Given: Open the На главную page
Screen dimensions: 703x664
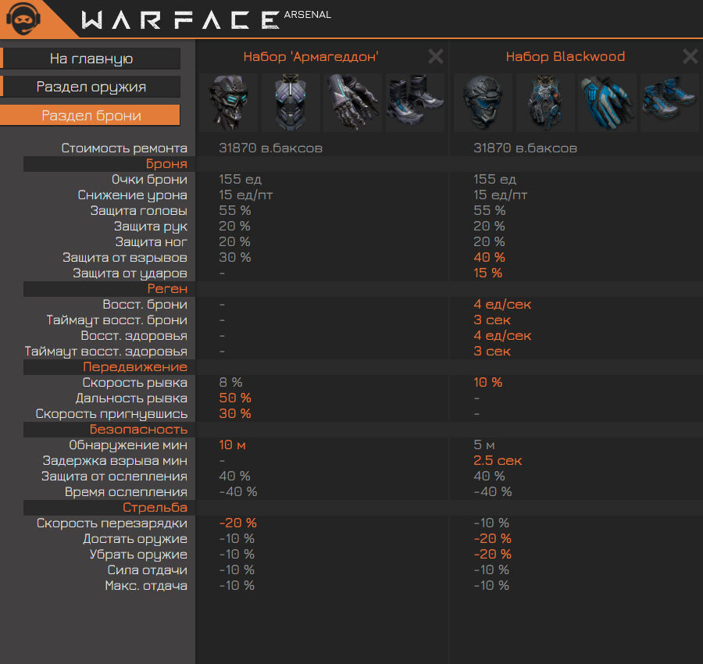Looking at the screenshot, I should pyautogui.click(x=91, y=59).
